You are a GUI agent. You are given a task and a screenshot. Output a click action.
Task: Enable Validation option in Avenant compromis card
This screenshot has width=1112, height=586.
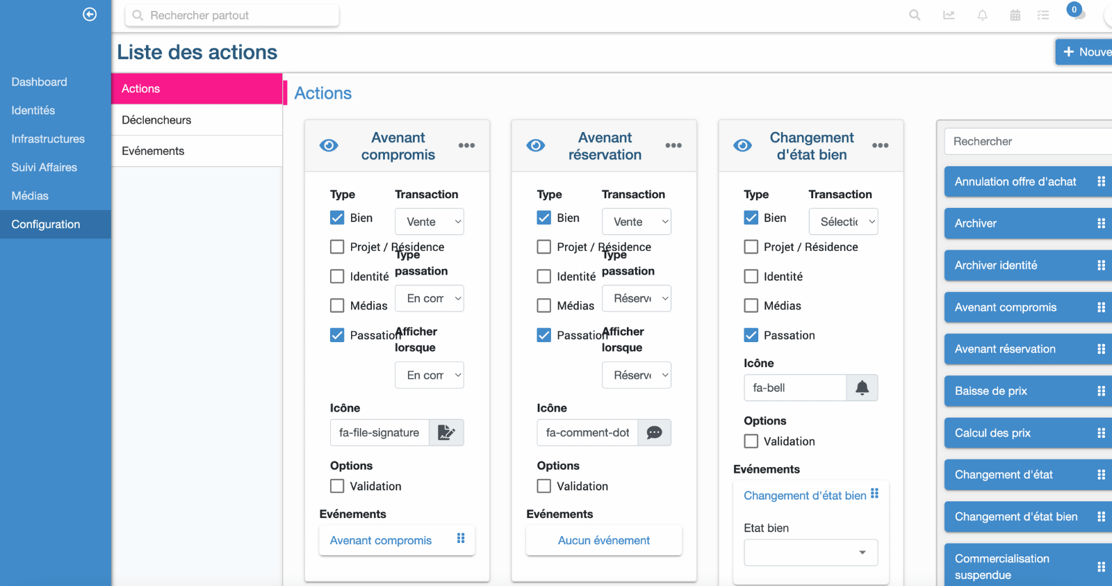[x=337, y=486]
